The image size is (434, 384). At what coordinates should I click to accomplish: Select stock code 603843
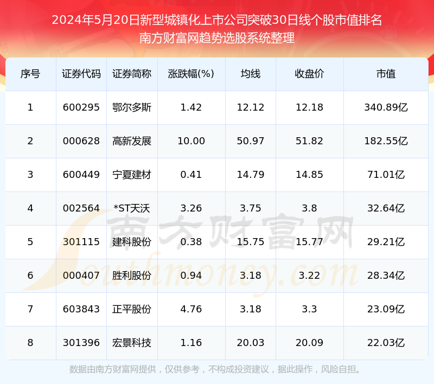[x=81, y=309]
